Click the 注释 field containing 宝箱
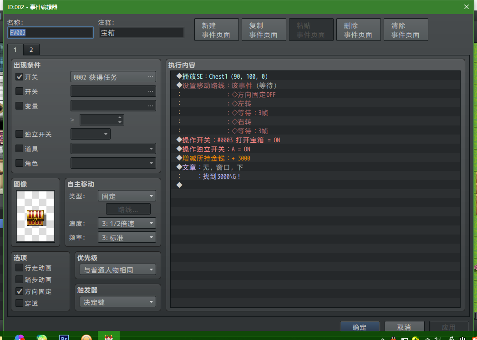The width and height of the screenshot is (477, 340). point(142,33)
